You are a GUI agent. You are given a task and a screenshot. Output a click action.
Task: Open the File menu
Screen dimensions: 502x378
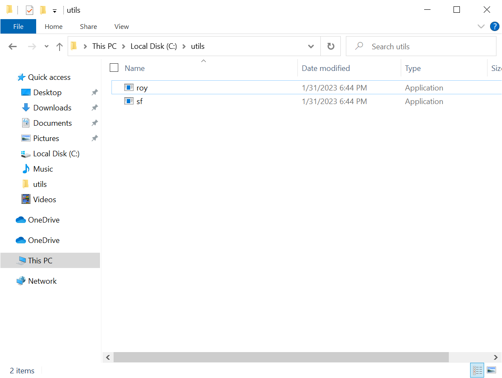(x=18, y=26)
